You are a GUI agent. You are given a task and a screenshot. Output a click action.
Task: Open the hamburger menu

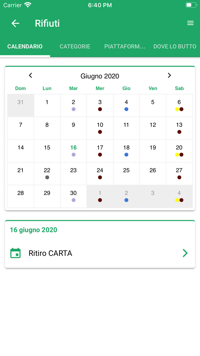coord(190,23)
